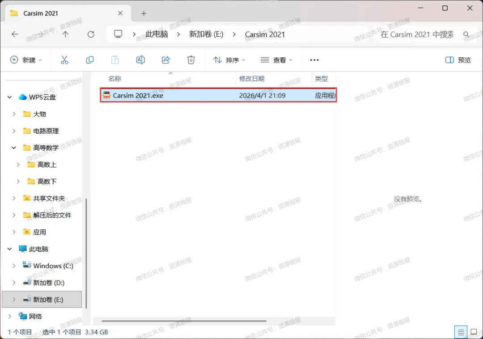Go forward with the right arrow
This screenshot has width=483, height=339.
tap(40, 34)
